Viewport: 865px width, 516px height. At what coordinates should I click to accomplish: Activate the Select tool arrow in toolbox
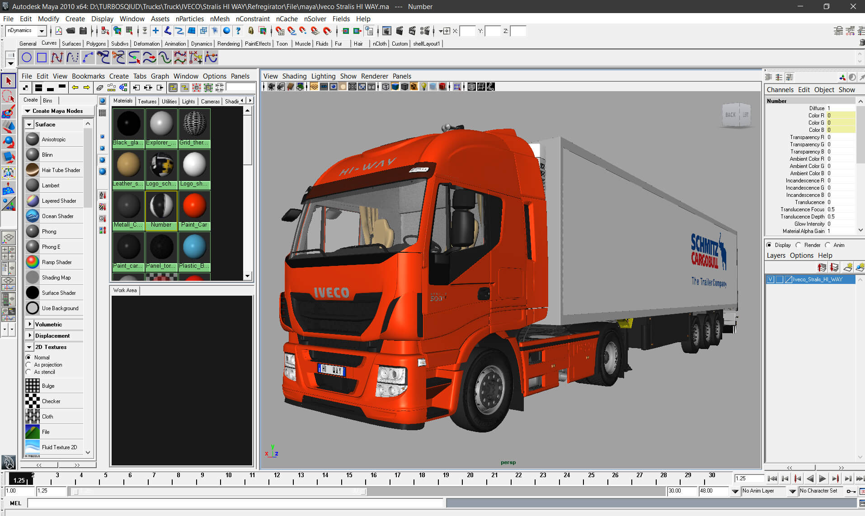click(x=9, y=81)
